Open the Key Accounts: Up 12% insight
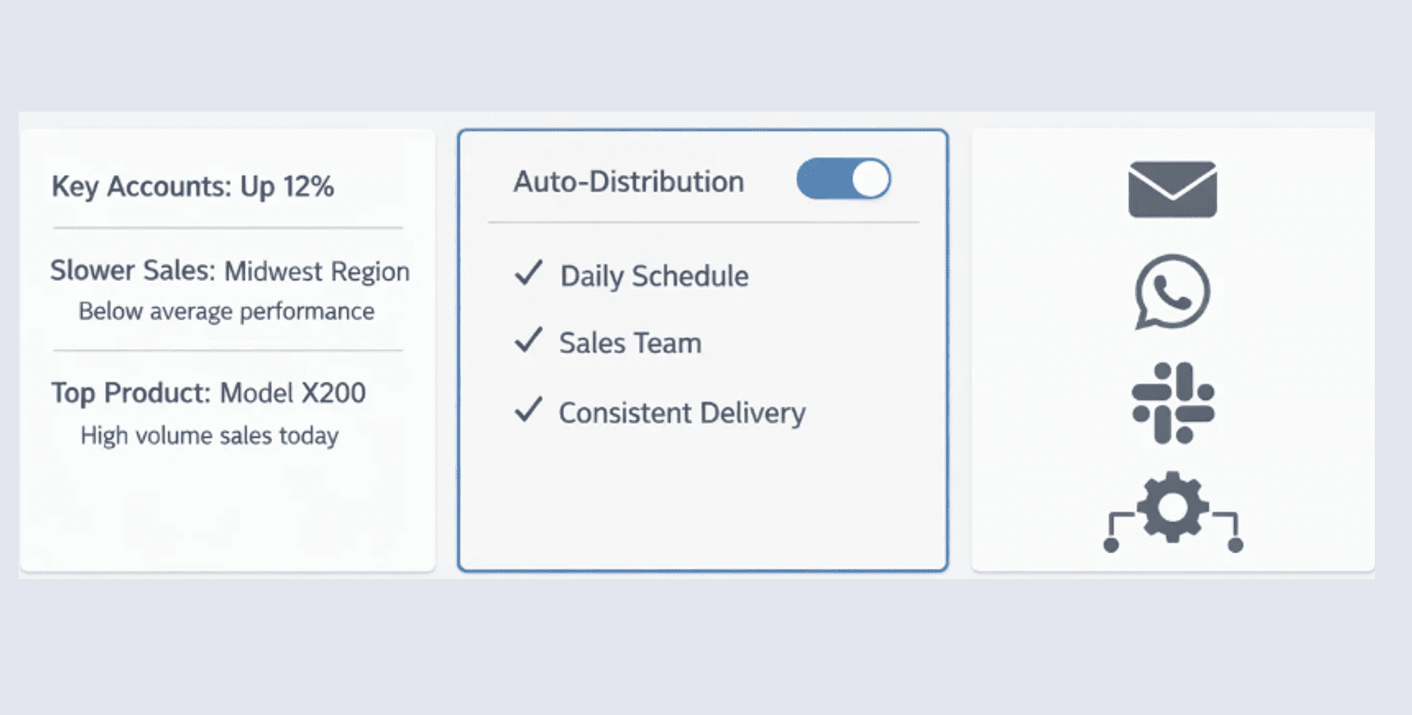Screen dimensions: 1412x715 pos(192,187)
